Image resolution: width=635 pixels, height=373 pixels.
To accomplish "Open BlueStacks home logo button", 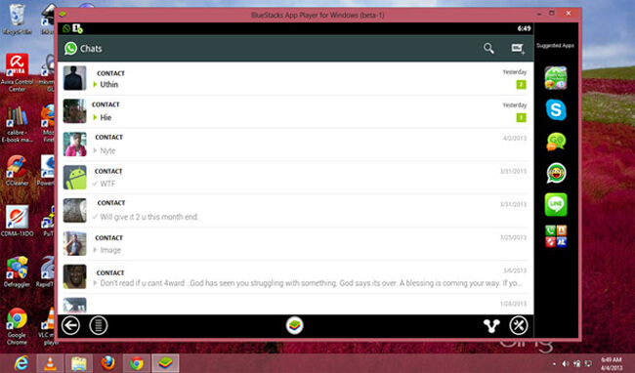I will pyautogui.click(x=294, y=326).
